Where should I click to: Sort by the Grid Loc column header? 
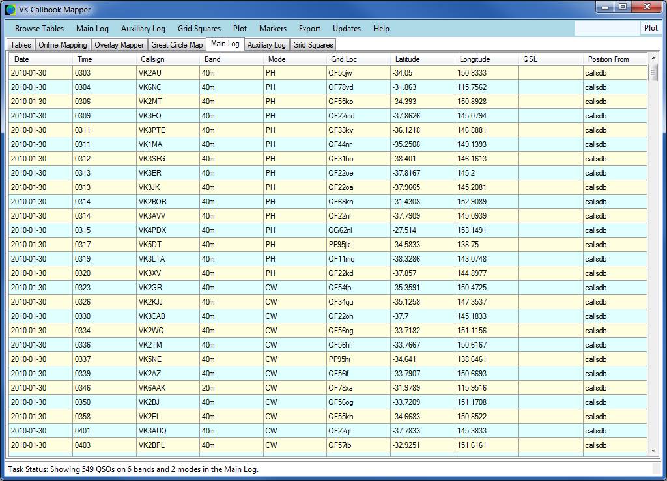[x=359, y=59]
